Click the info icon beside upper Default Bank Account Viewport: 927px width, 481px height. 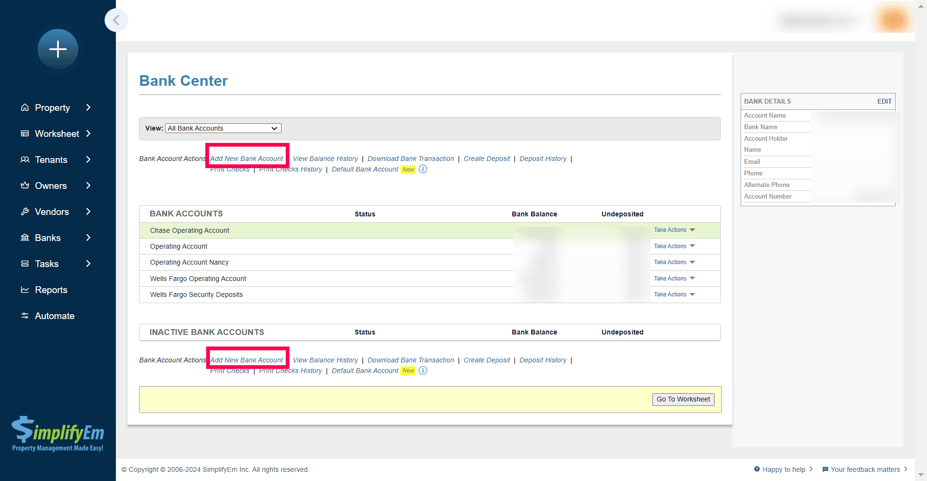point(423,169)
